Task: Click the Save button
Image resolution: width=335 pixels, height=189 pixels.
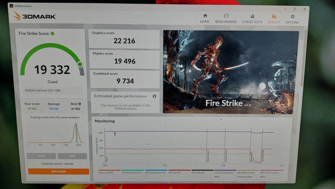Action: (72, 156)
